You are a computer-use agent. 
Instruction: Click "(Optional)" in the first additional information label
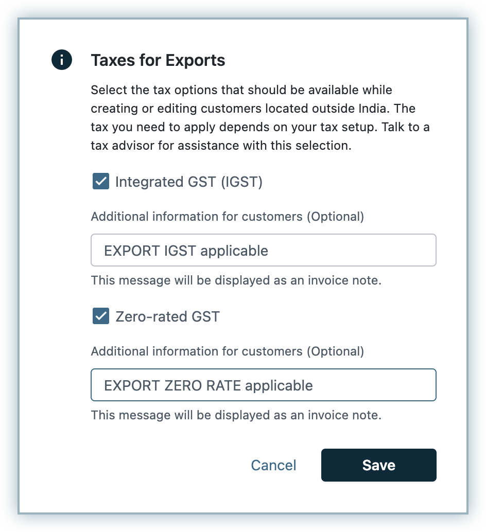pyautogui.click(x=335, y=217)
